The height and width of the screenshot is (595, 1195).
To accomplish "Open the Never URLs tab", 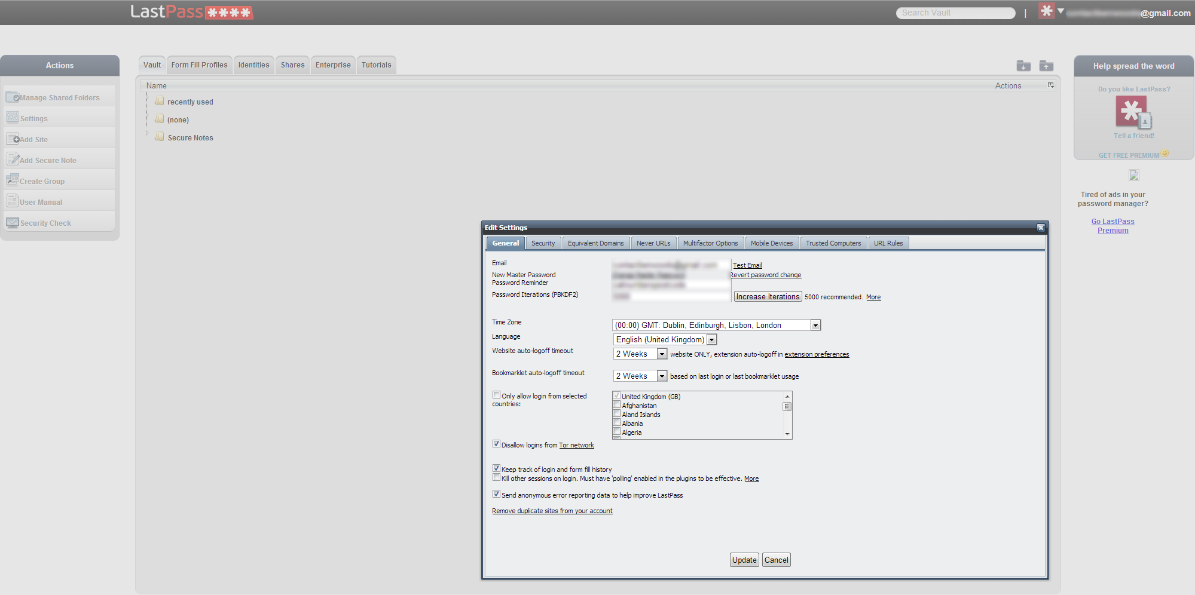I will click(x=653, y=243).
